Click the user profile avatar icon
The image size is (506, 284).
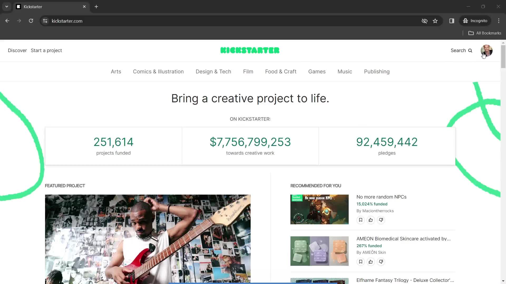coord(486,51)
